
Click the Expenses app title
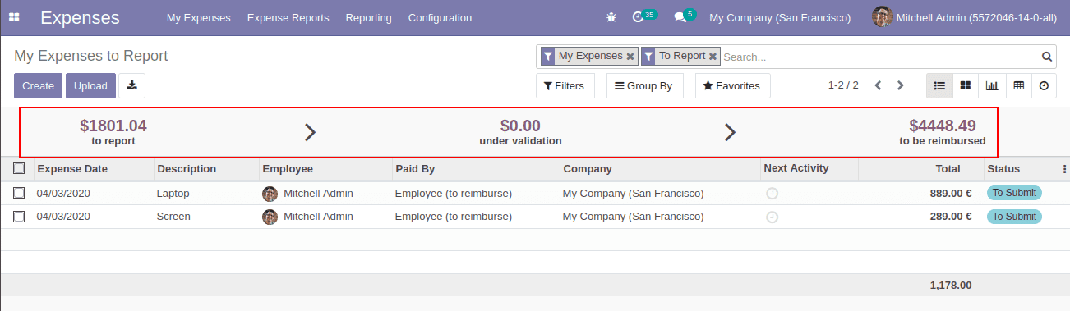point(80,17)
